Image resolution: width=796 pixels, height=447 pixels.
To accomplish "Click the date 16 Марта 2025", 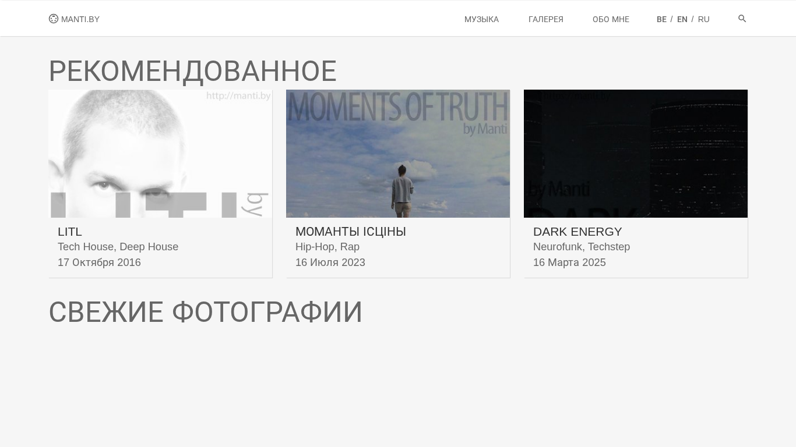I will [x=569, y=262].
